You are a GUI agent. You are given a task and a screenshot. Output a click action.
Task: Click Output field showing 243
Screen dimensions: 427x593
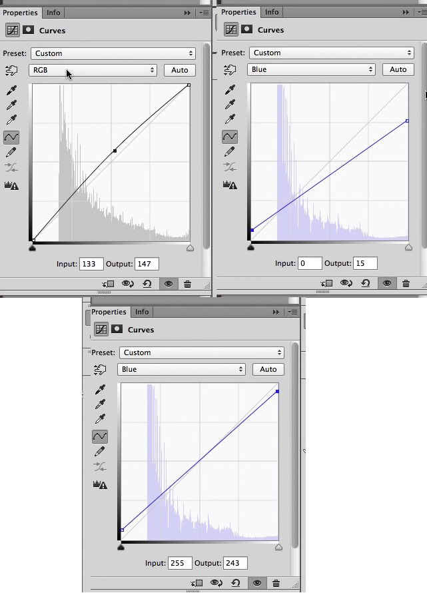click(235, 563)
